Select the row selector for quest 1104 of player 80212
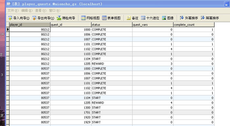 pyautogui.click(x=8, y=59)
